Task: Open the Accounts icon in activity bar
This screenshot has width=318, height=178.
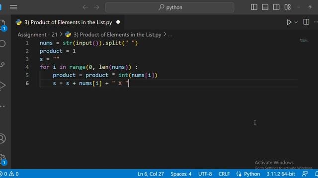Action: click(x=2, y=138)
